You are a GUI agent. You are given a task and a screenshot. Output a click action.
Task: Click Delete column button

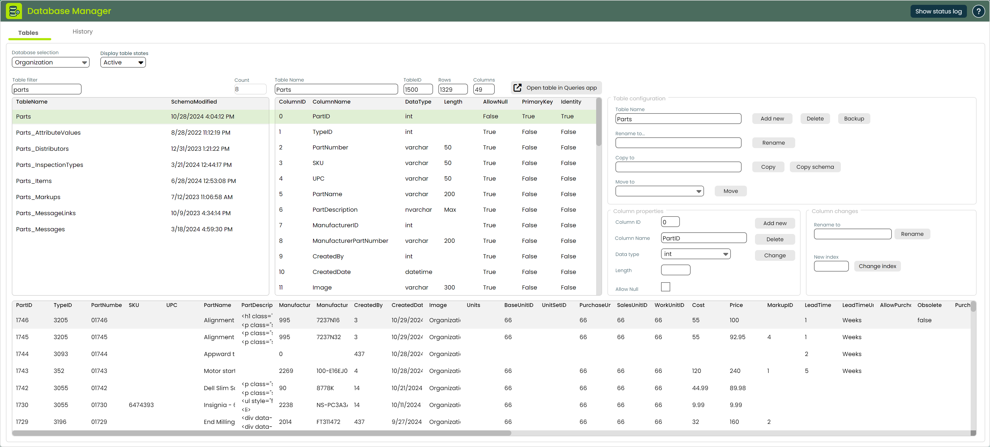[775, 239]
